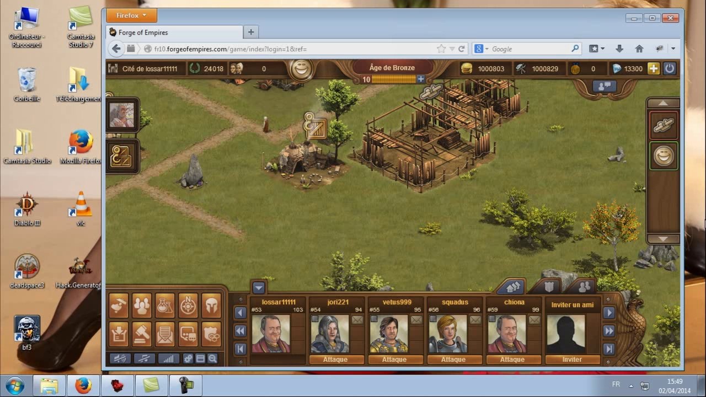Viewport: 706px width, 397px height.
Task: Click the plus beside forge points bar
Action: click(421, 79)
